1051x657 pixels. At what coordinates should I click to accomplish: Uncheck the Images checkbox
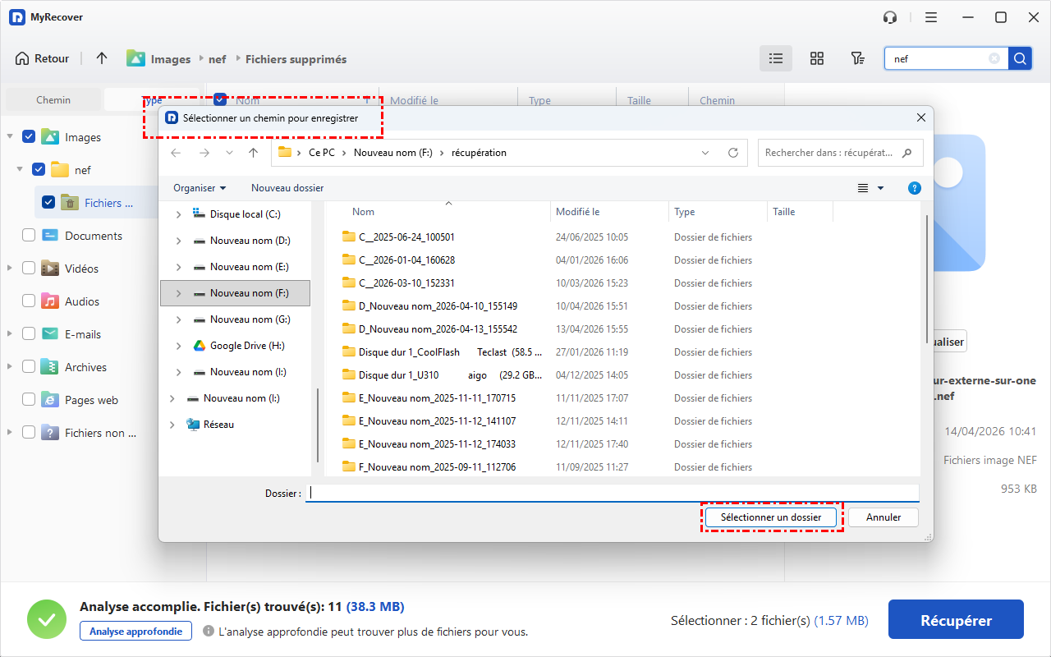(29, 137)
